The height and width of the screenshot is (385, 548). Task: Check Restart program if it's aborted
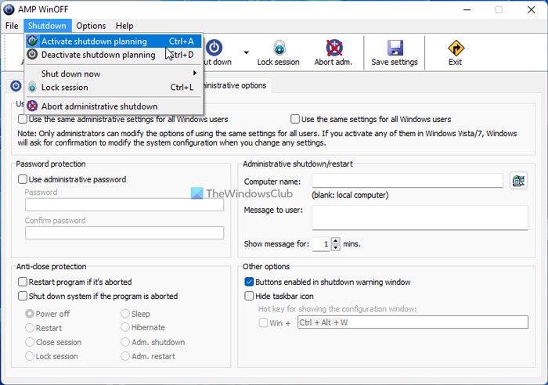click(23, 282)
